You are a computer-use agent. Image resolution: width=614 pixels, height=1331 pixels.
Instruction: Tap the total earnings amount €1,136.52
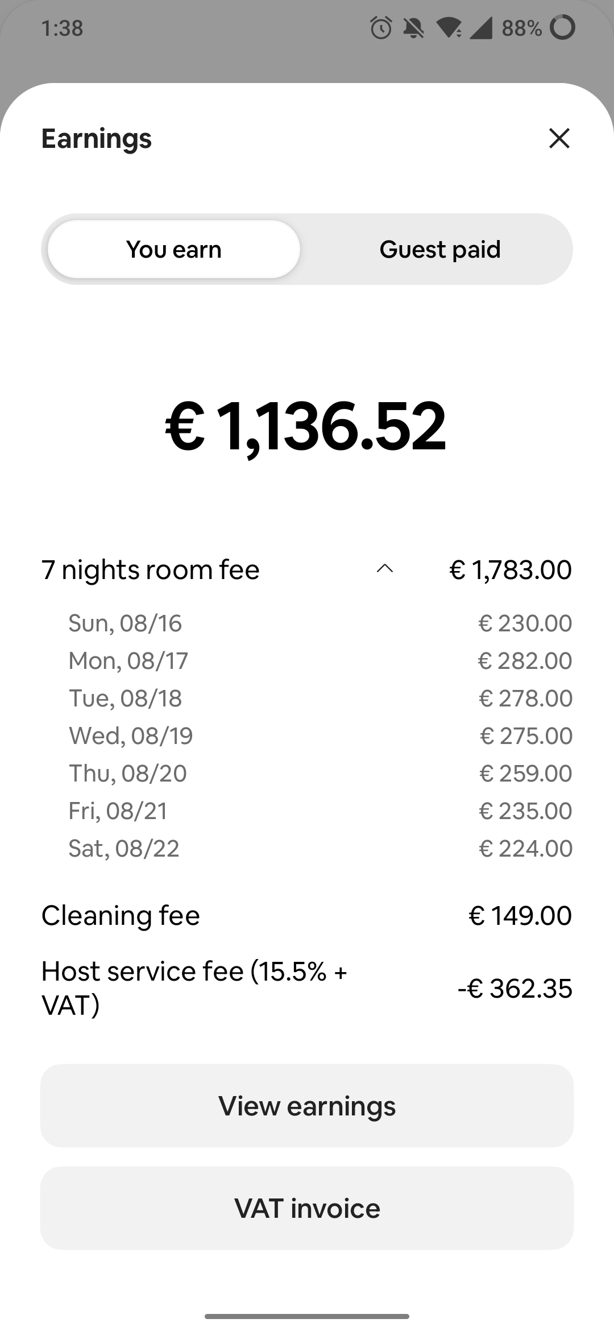(306, 425)
